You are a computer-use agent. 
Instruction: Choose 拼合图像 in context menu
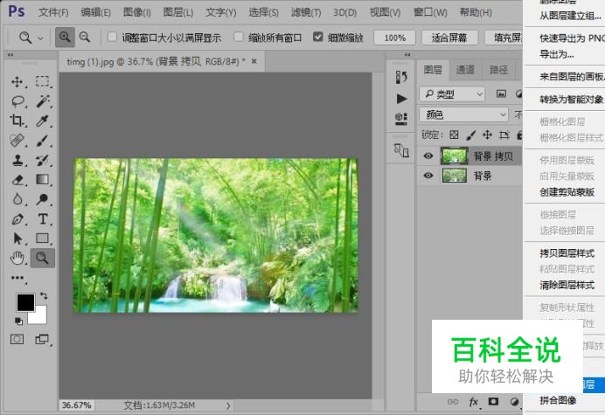pos(558,400)
